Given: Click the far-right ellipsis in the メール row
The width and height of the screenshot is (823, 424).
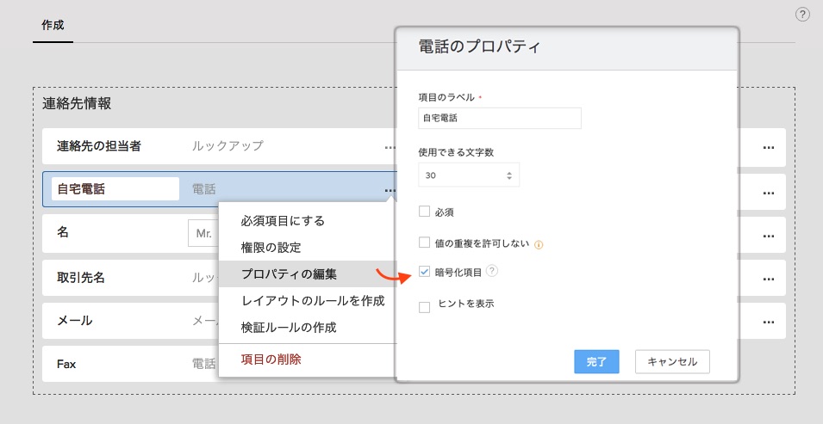Looking at the screenshot, I should pos(769,322).
